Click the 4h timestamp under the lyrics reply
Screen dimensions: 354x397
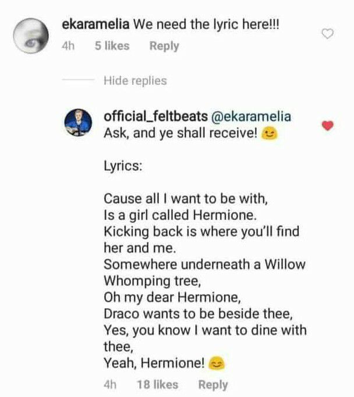[110, 384]
